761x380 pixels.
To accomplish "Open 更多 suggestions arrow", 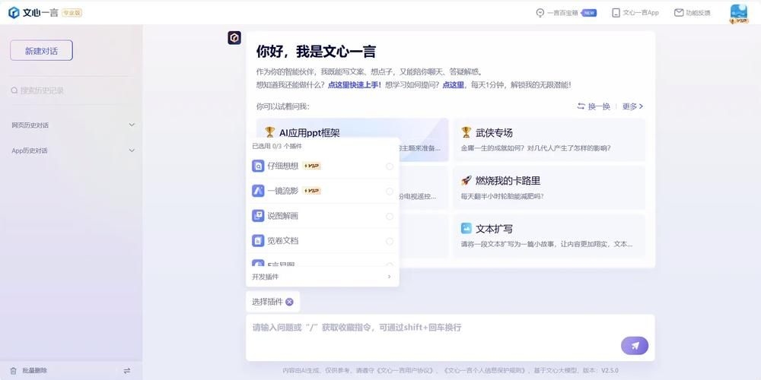I will point(633,106).
